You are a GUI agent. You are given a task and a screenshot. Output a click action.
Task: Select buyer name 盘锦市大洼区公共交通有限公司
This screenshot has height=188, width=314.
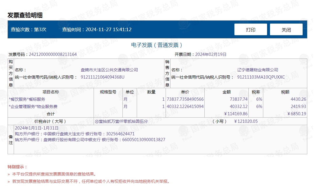coord(109,70)
